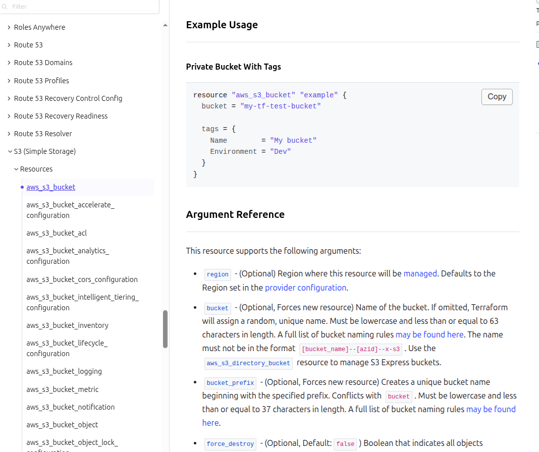Open aws_s3_bucket_notification page

71,407
